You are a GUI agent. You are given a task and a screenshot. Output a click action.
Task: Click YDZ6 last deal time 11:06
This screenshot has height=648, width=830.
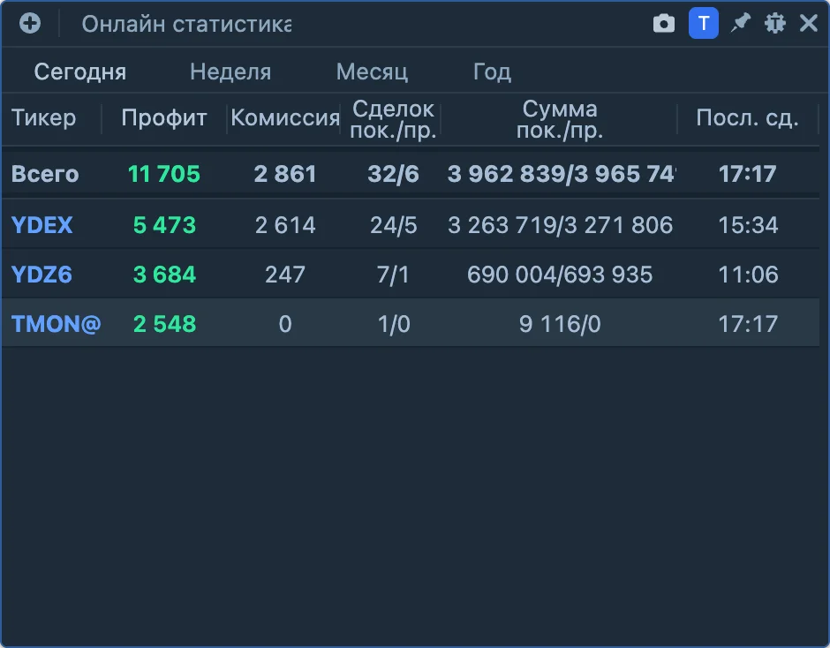[x=748, y=275]
